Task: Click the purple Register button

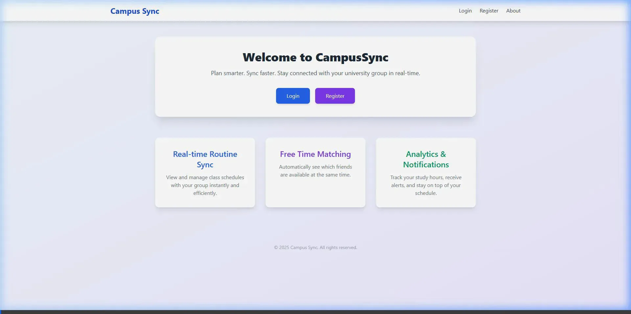Action: pos(335,96)
